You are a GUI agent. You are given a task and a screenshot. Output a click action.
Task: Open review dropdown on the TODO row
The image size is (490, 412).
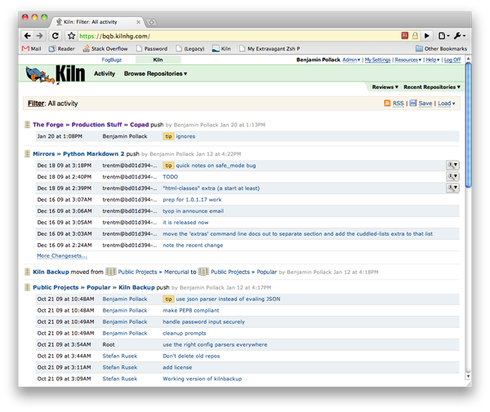coord(452,177)
